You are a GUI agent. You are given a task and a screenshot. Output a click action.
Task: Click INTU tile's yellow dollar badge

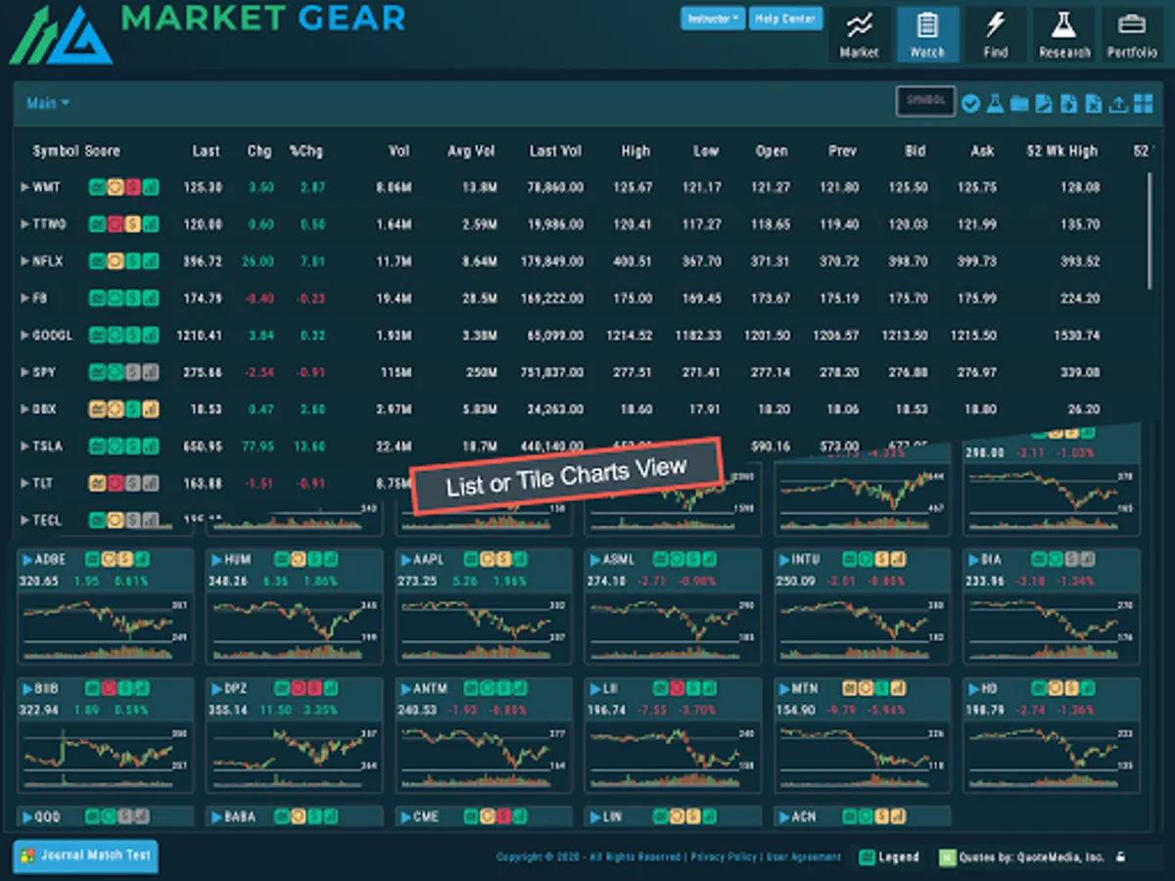click(x=884, y=560)
